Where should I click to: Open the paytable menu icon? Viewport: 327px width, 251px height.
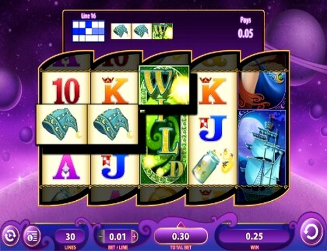(32, 236)
